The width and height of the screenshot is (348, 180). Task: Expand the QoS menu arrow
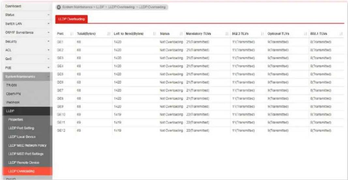pos(48,59)
